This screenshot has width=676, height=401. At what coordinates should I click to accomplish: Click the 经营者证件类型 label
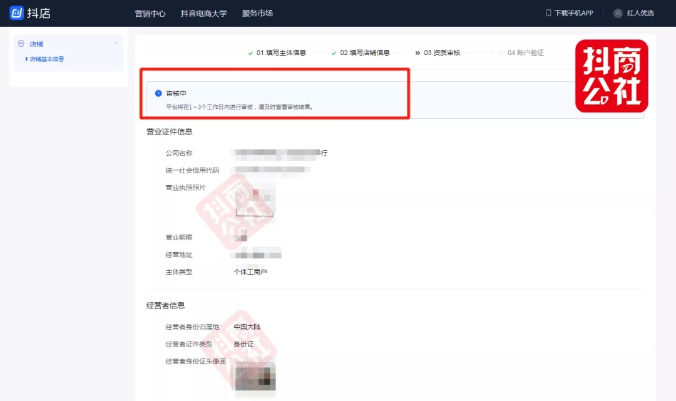189,344
